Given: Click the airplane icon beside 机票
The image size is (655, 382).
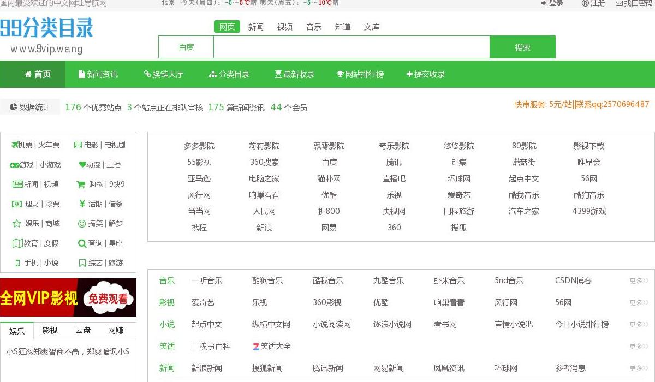Looking at the screenshot, I should point(15,145).
